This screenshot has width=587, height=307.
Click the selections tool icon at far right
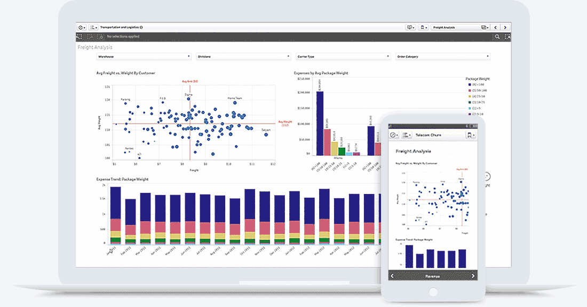[507, 36]
